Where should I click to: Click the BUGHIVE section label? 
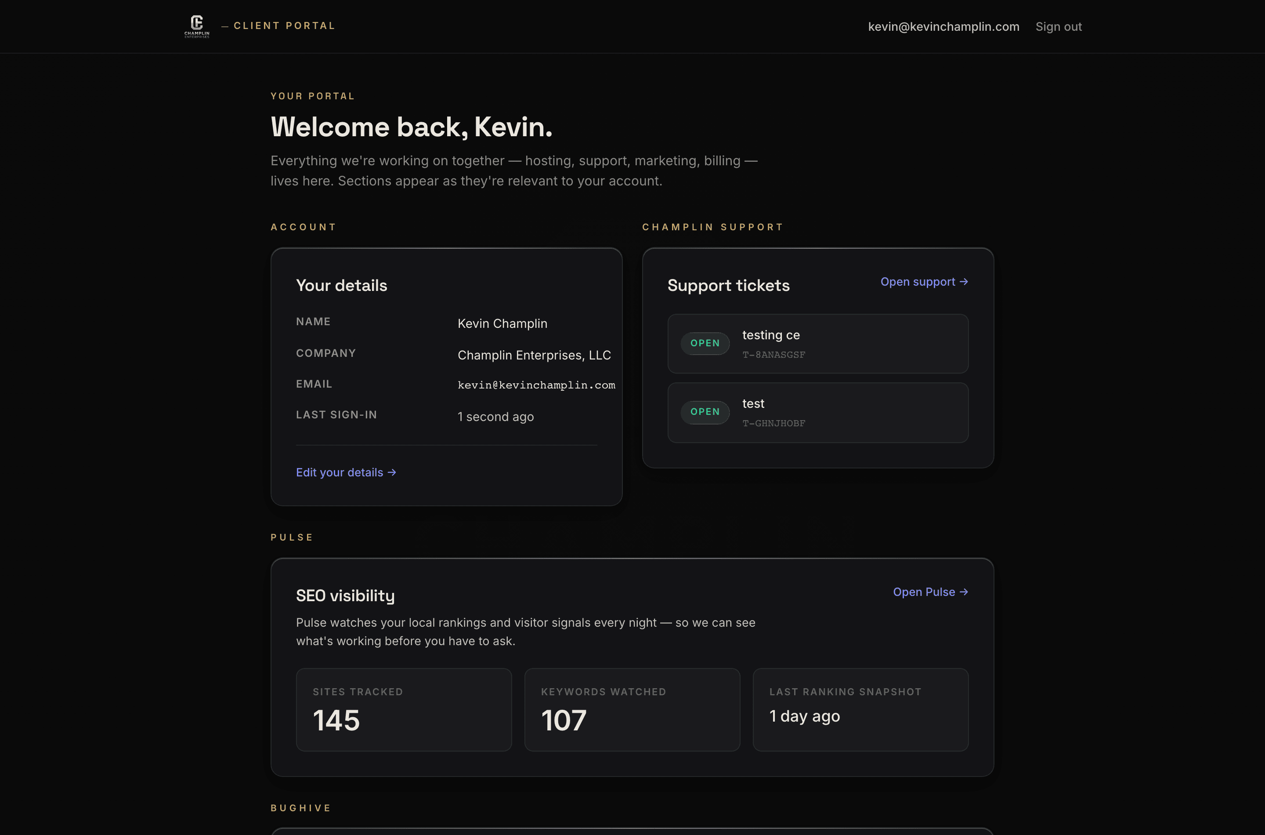tap(300, 808)
